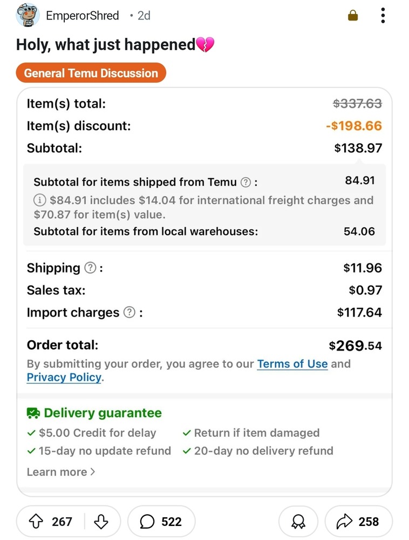This screenshot has width=409, height=540.
Task: Click the Delivery guarantee truck heading
Action: [x=94, y=413]
